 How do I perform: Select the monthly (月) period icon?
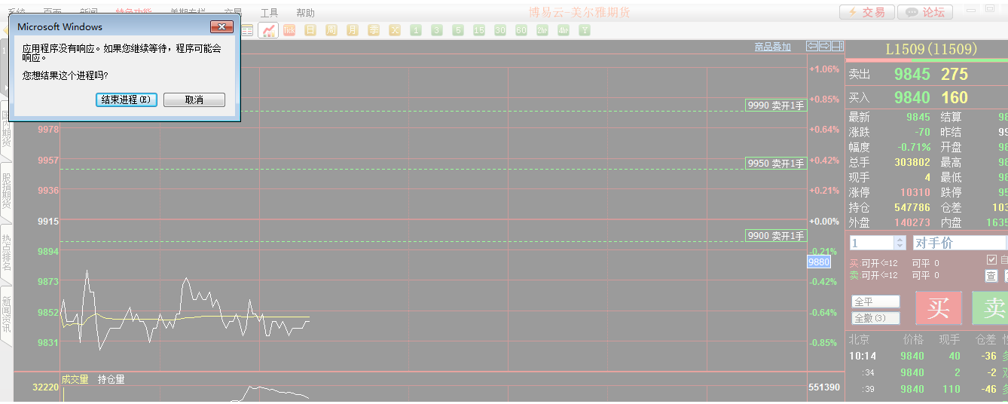[353, 30]
